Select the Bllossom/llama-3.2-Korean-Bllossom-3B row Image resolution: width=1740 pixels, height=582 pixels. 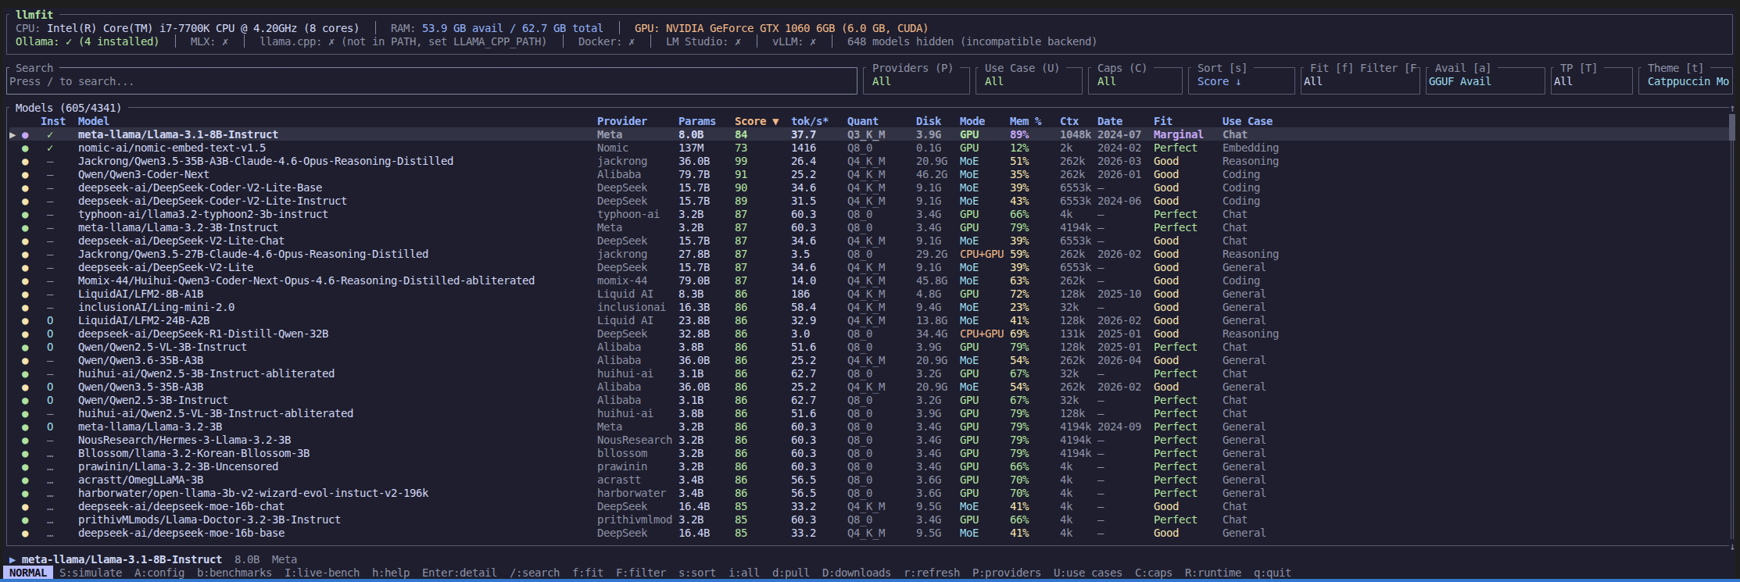(x=868, y=453)
